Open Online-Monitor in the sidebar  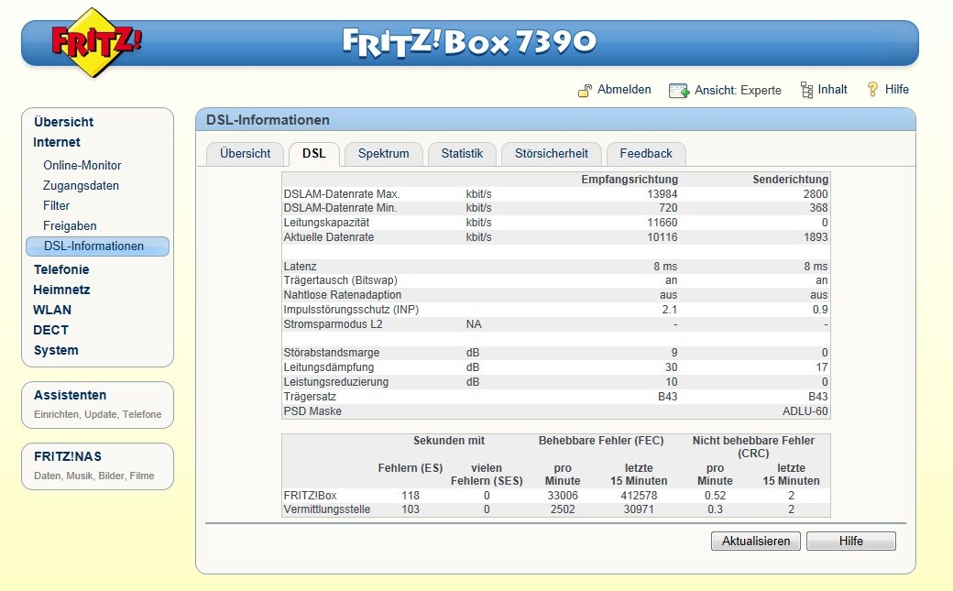(82, 165)
